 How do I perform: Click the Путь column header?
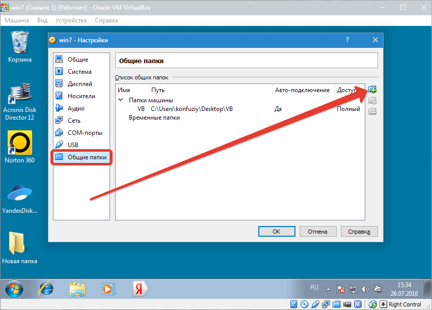coord(211,90)
